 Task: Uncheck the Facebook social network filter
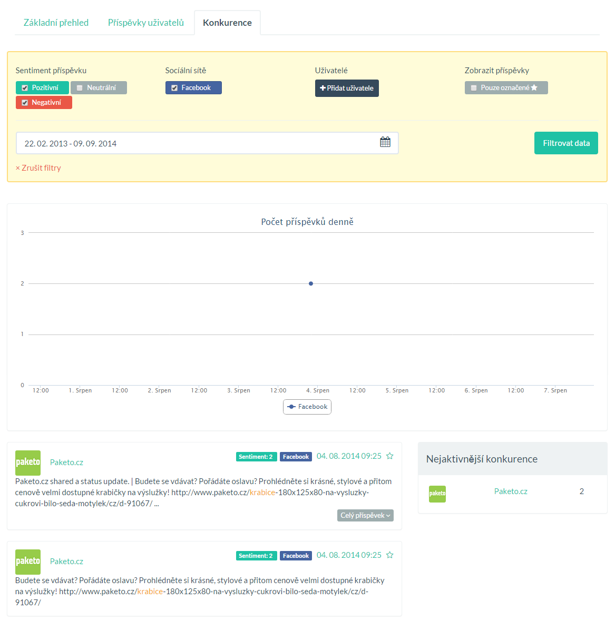(x=174, y=88)
